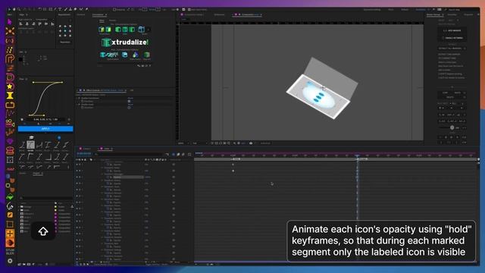485x273 pixels.
Task: Select the yellow diagonal dashes icon
Action: tap(10, 49)
